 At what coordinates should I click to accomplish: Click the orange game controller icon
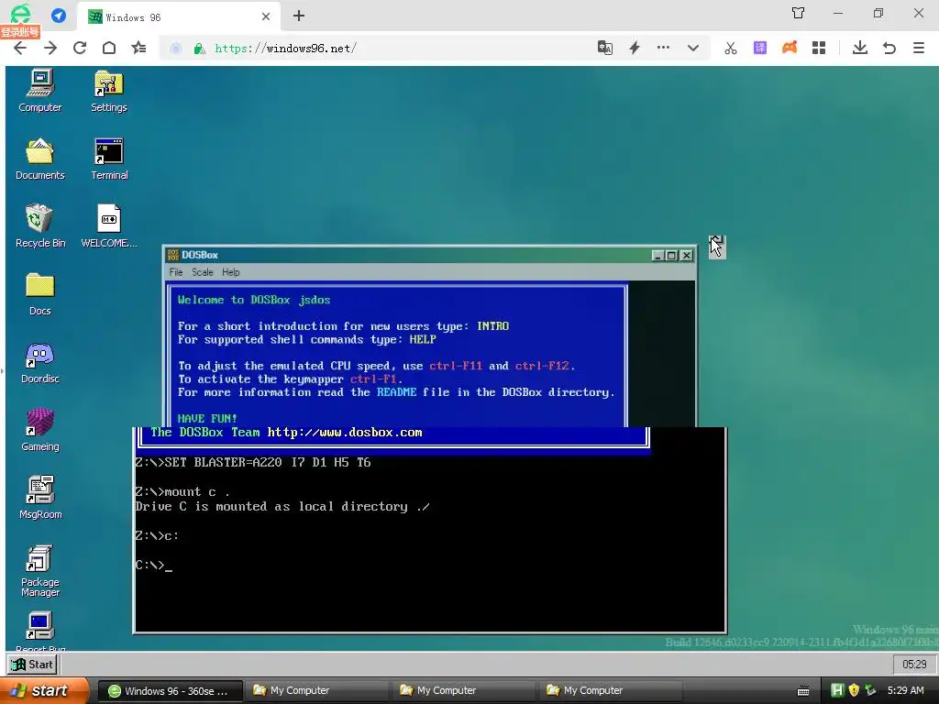click(790, 48)
